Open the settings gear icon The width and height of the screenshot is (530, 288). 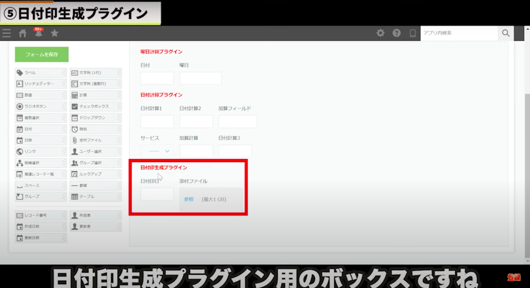tap(380, 33)
